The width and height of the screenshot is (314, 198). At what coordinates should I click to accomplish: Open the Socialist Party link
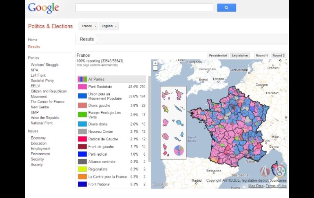[42, 81]
